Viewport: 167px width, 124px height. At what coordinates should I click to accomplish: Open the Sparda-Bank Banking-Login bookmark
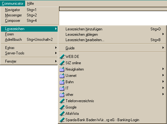tap(112, 120)
